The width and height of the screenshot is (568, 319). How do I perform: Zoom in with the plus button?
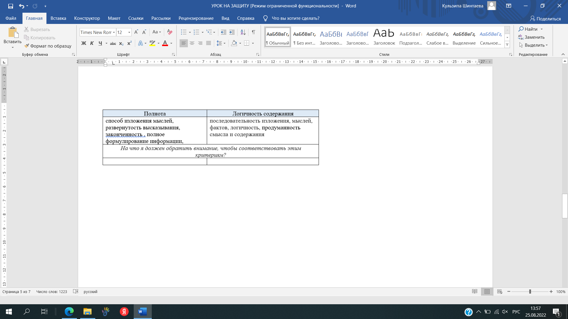pyautogui.click(x=551, y=292)
